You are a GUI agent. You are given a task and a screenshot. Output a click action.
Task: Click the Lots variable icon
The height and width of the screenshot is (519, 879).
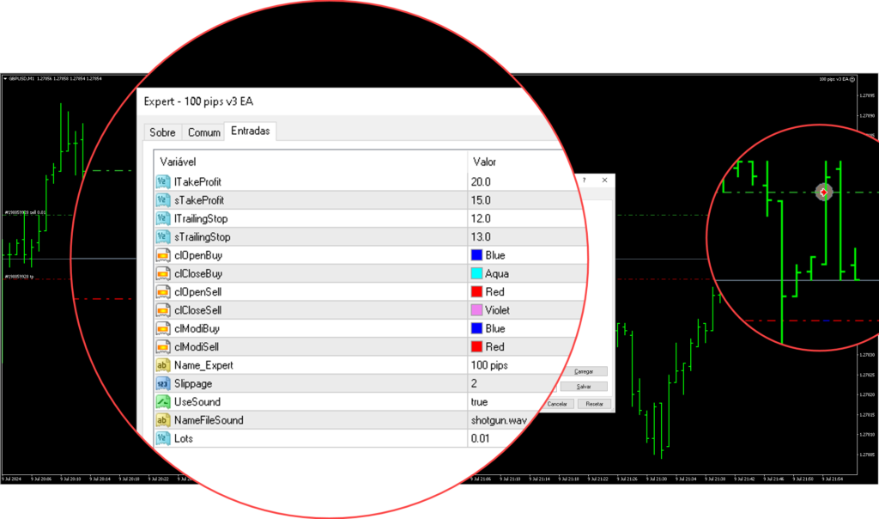[161, 438]
